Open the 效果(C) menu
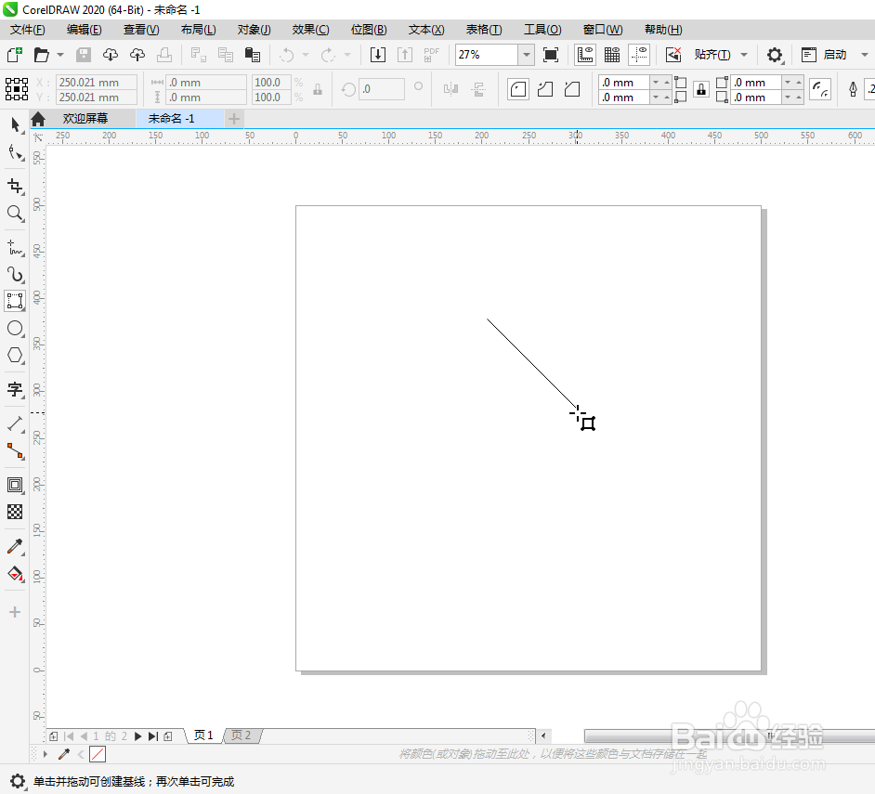 pos(311,30)
